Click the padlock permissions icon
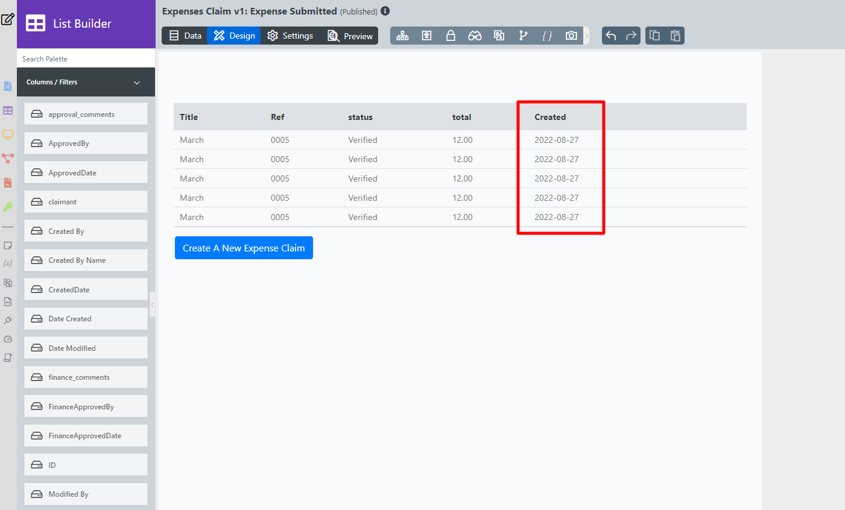Image resolution: width=845 pixels, height=510 pixels. click(x=451, y=36)
